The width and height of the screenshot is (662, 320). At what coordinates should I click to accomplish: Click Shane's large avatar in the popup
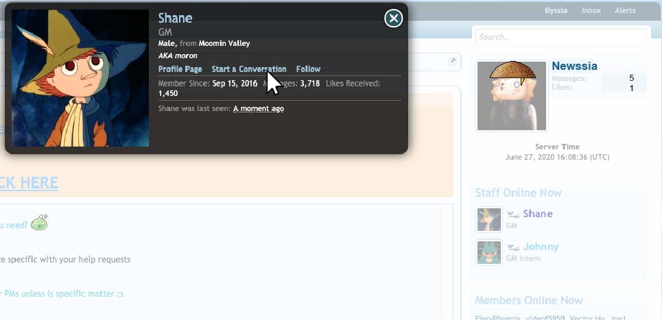[80, 78]
